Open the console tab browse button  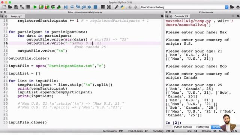(166, 16)
